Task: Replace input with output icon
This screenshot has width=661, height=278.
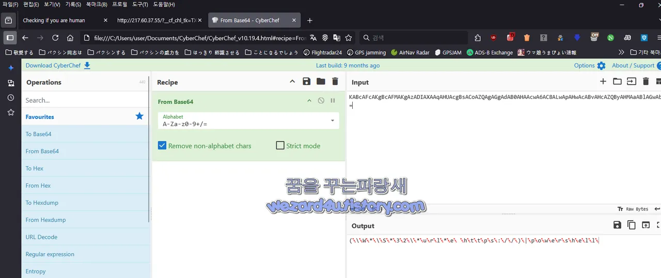Action: point(646,225)
